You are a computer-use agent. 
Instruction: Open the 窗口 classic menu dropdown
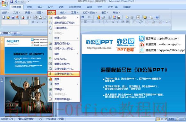105,13
